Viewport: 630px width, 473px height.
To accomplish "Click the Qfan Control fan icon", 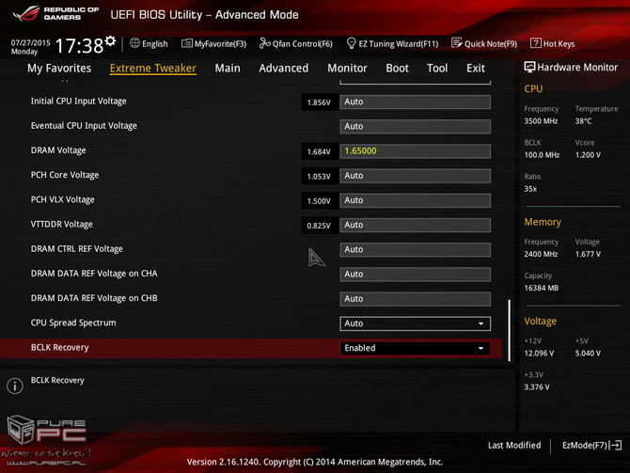I will tap(265, 43).
